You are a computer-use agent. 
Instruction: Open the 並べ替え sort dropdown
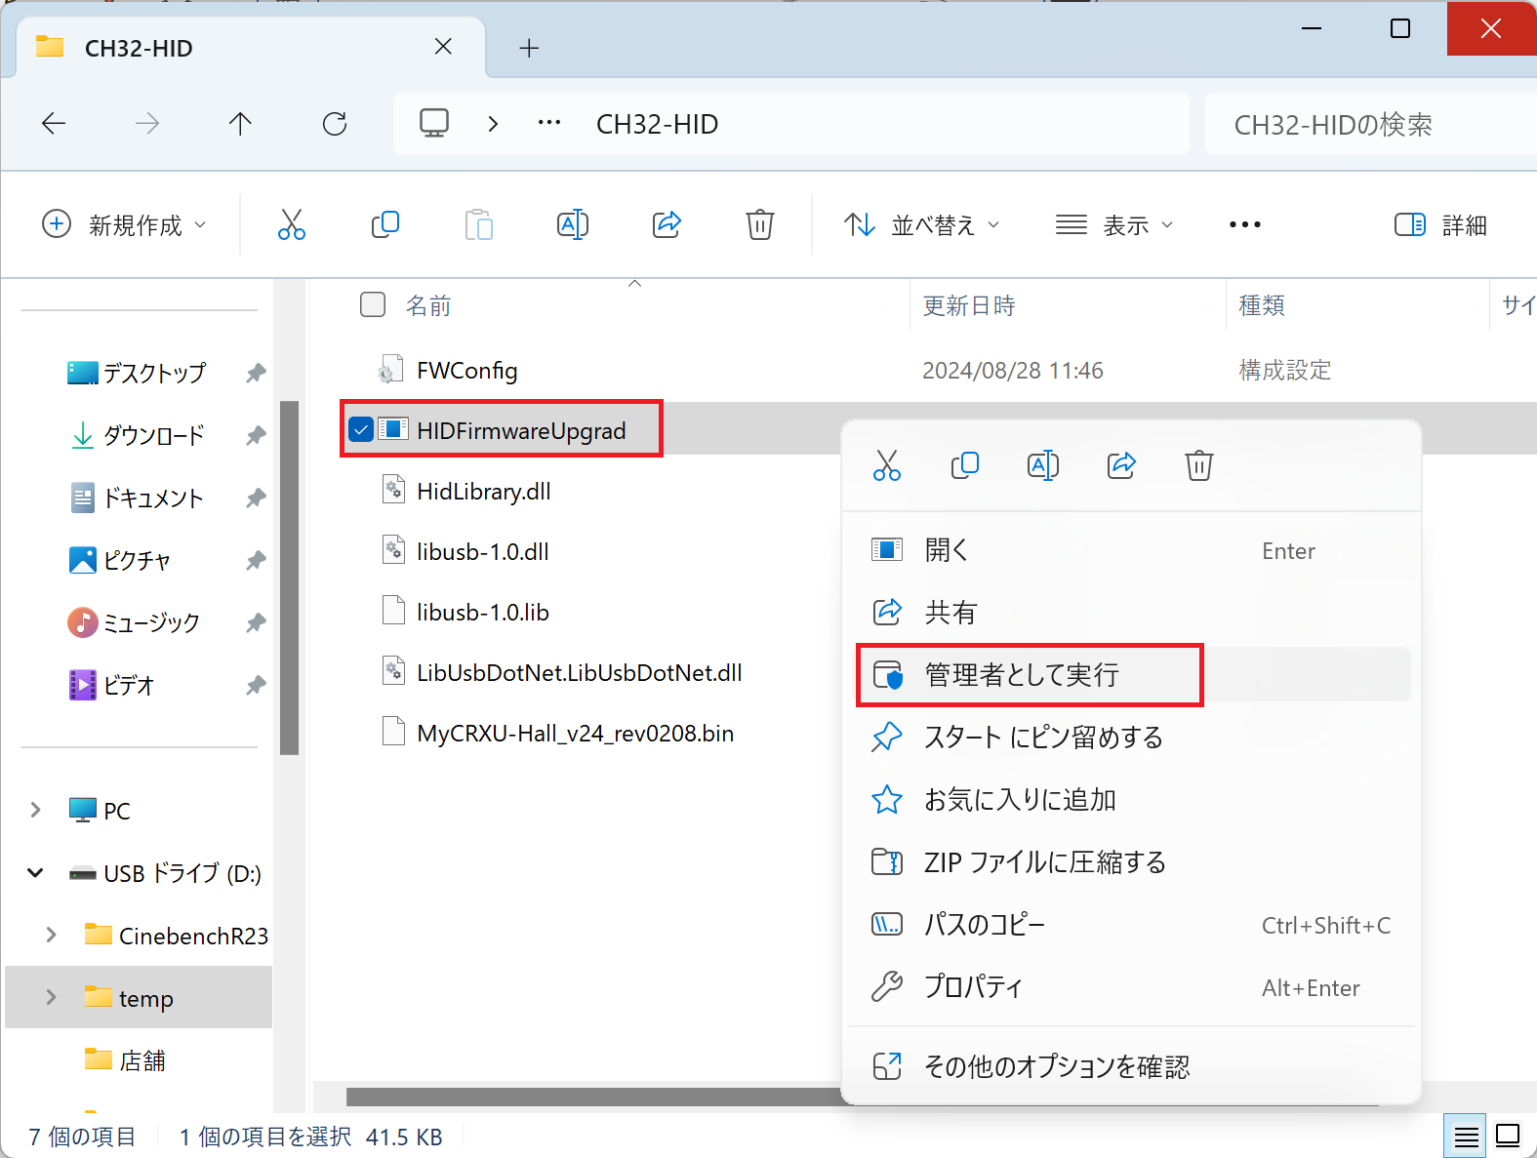pyautogui.click(x=922, y=225)
